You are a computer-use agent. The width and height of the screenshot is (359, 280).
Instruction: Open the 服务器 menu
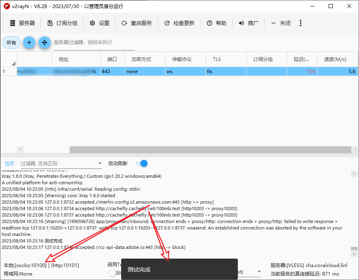pos(22,23)
